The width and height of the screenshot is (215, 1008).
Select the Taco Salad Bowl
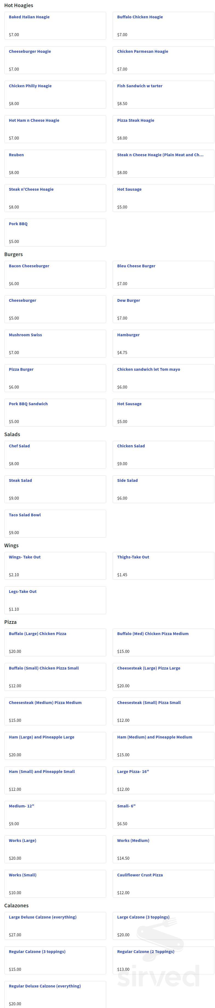(x=55, y=523)
